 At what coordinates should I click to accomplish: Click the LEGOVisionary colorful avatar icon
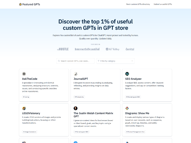(x=24, y=108)
